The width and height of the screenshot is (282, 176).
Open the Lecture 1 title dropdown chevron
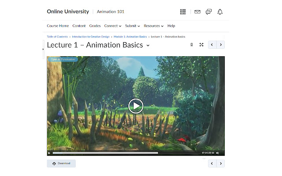[148, 45]
